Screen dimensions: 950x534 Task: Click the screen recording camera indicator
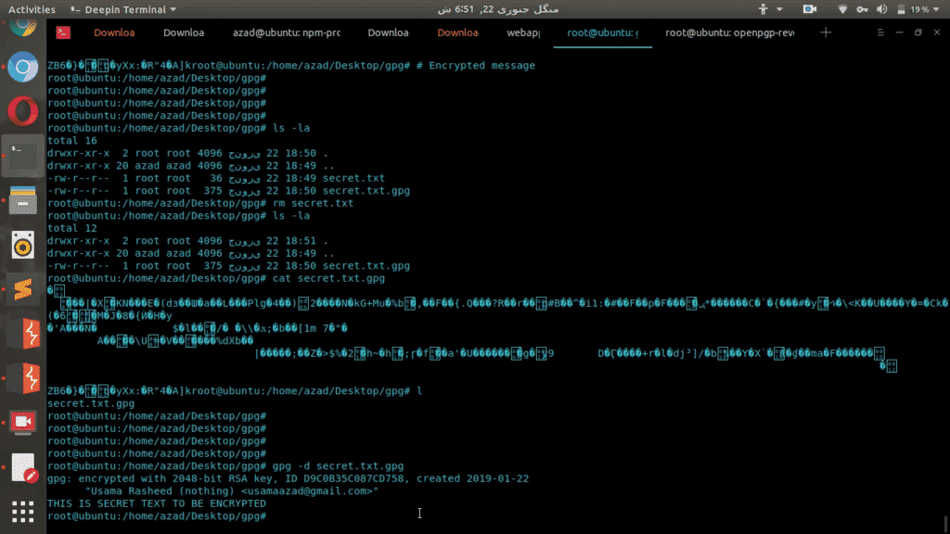[809, 9]
